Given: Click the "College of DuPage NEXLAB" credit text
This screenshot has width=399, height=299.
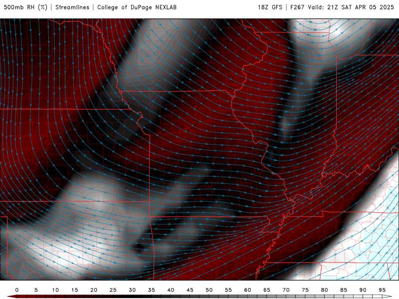Looking at the screenshot, I should [x=137, y=7].
